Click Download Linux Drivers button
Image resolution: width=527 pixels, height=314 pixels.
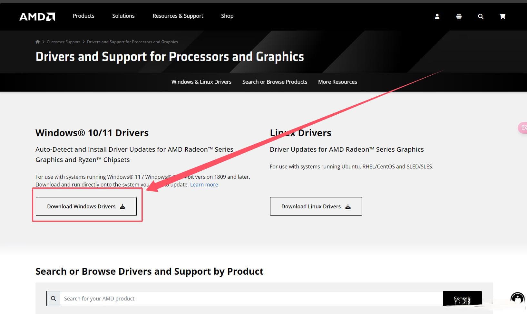316,206
